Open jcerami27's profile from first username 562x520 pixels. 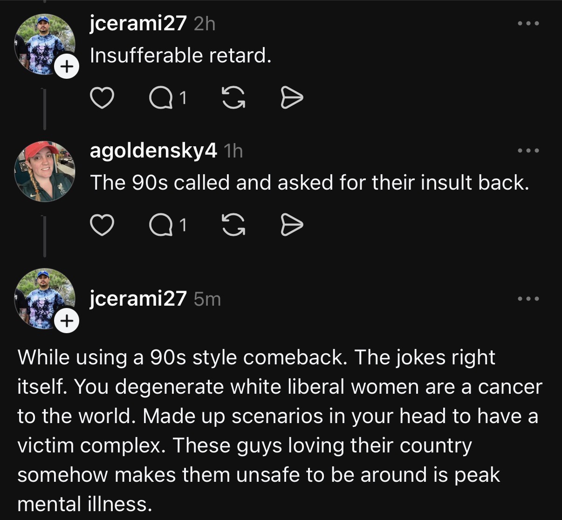point(138,23)
